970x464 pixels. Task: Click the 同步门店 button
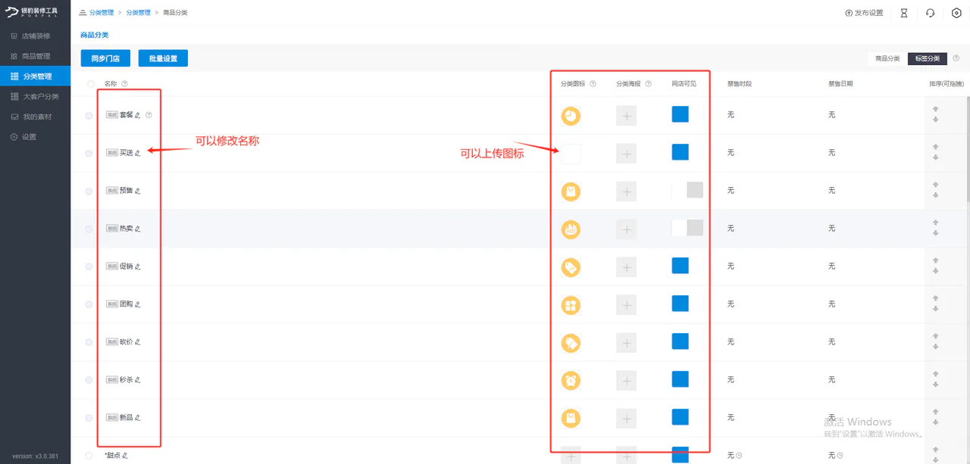pyautogui.click(x=105, y=58)
